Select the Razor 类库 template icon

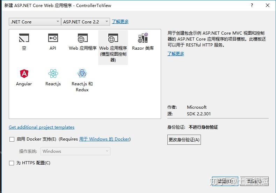143,38
